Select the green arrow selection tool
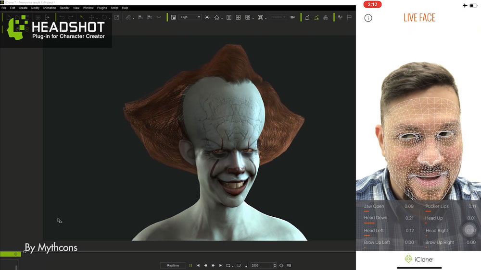 click(x=82, y=17)
